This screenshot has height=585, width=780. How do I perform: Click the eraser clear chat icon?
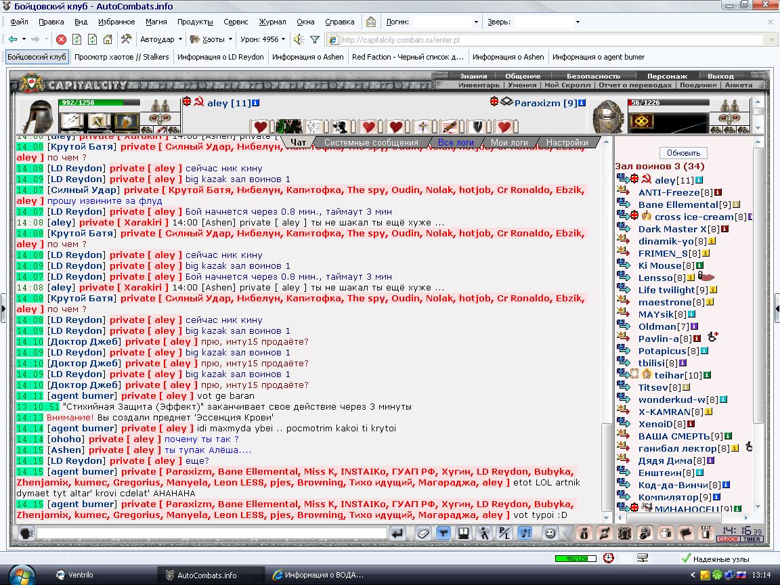point(422,534)
